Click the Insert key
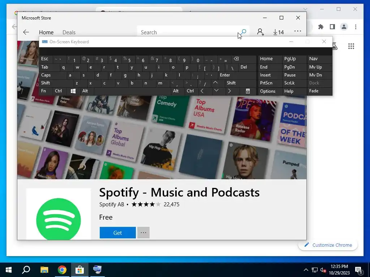This screenshot has height=277, width=370. 270,75
